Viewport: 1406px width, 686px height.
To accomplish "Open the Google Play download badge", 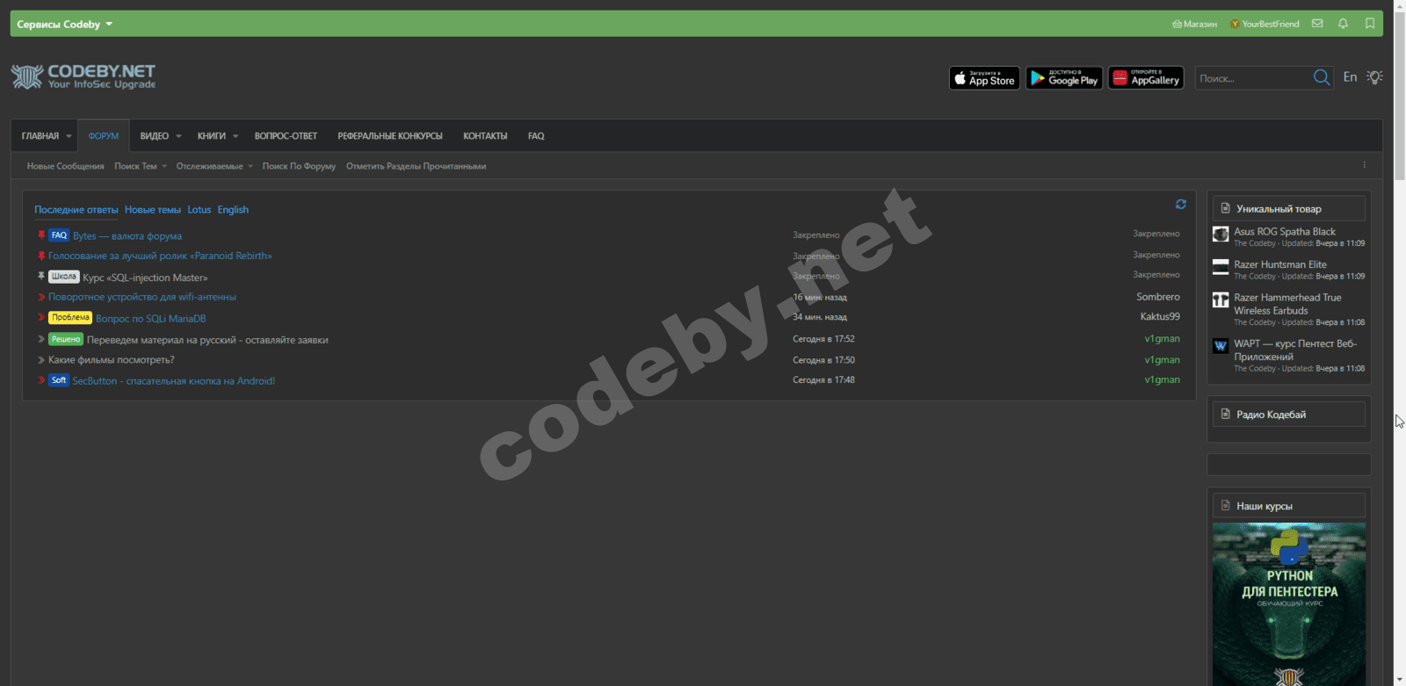I will (x=1063, y=78).
